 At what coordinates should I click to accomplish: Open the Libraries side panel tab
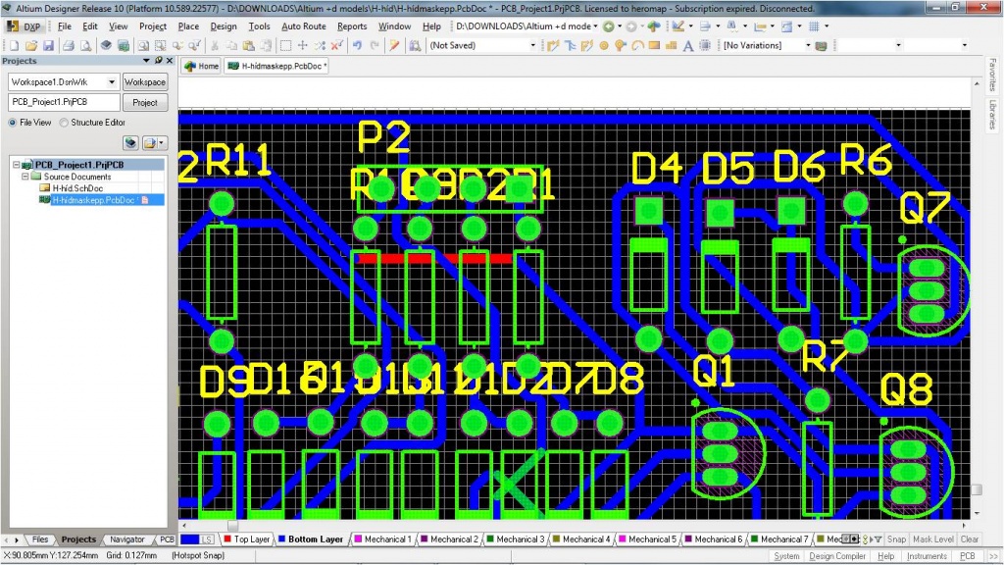(x=992, y=115)
